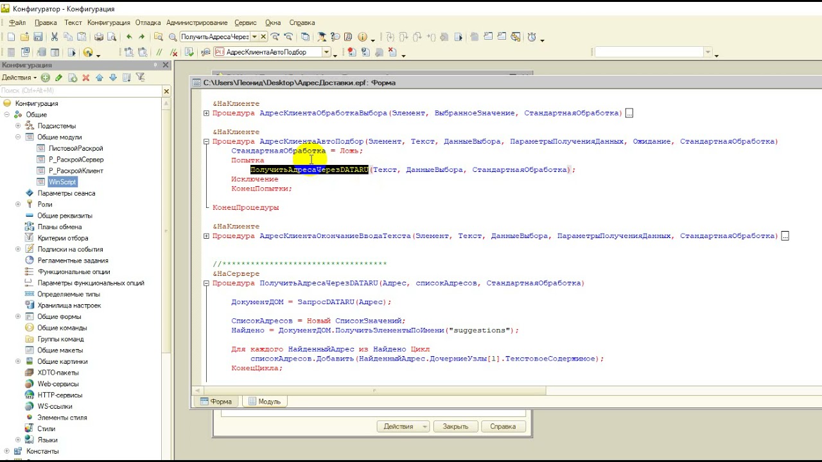Select the P_РаскройСервер module
This screenshot has height=462, width=822.
coord(76,159)
